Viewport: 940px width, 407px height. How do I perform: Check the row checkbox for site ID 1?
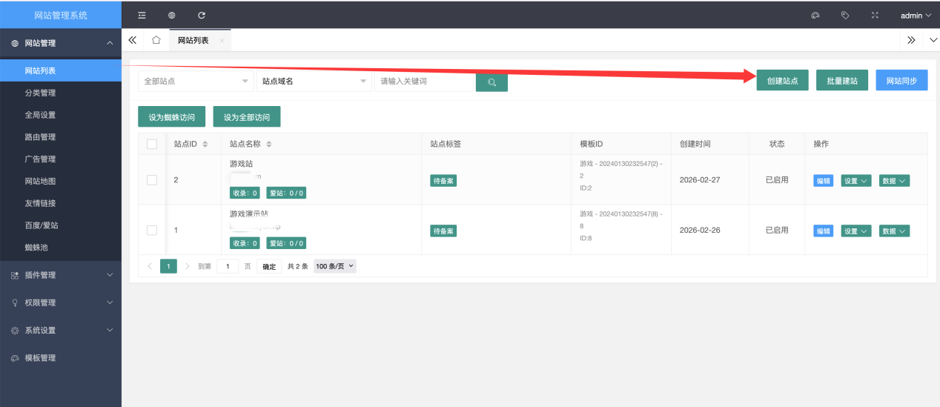click(x=152, y=230)
